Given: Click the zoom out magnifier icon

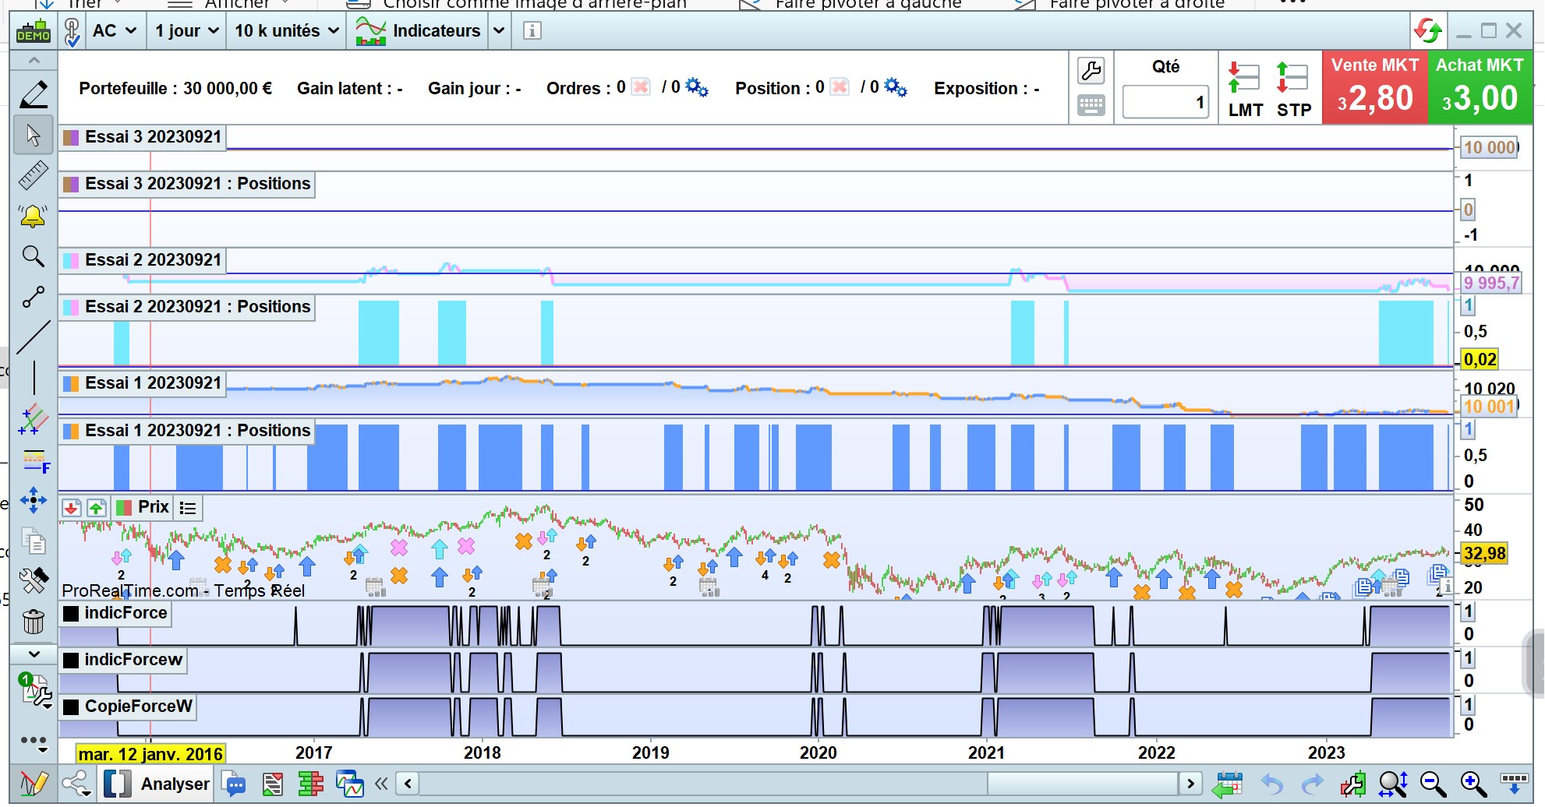Looking at the screenshot, I should pos(1433,784).
